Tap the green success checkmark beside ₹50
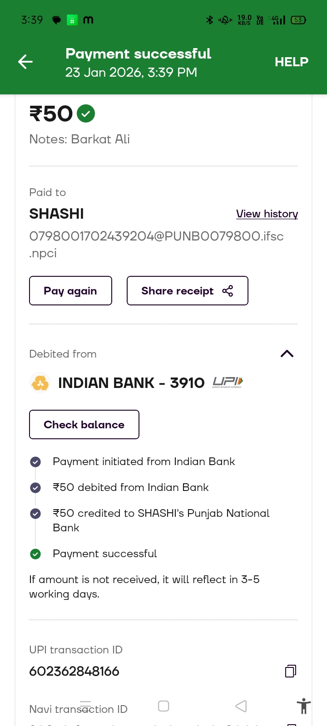Screen dimensions: 327x726 click(86, 113)
